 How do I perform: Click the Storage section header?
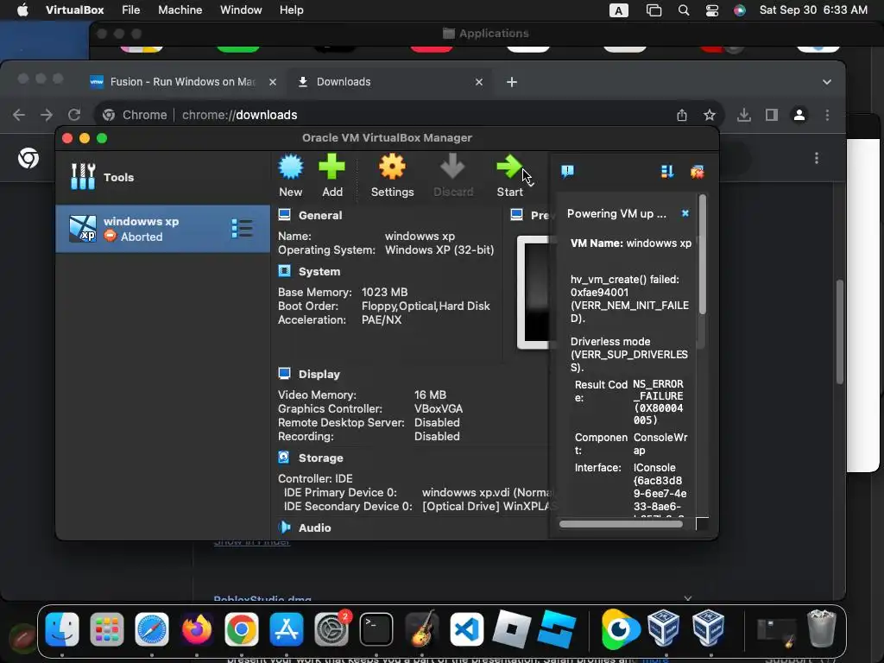[320, 458]
